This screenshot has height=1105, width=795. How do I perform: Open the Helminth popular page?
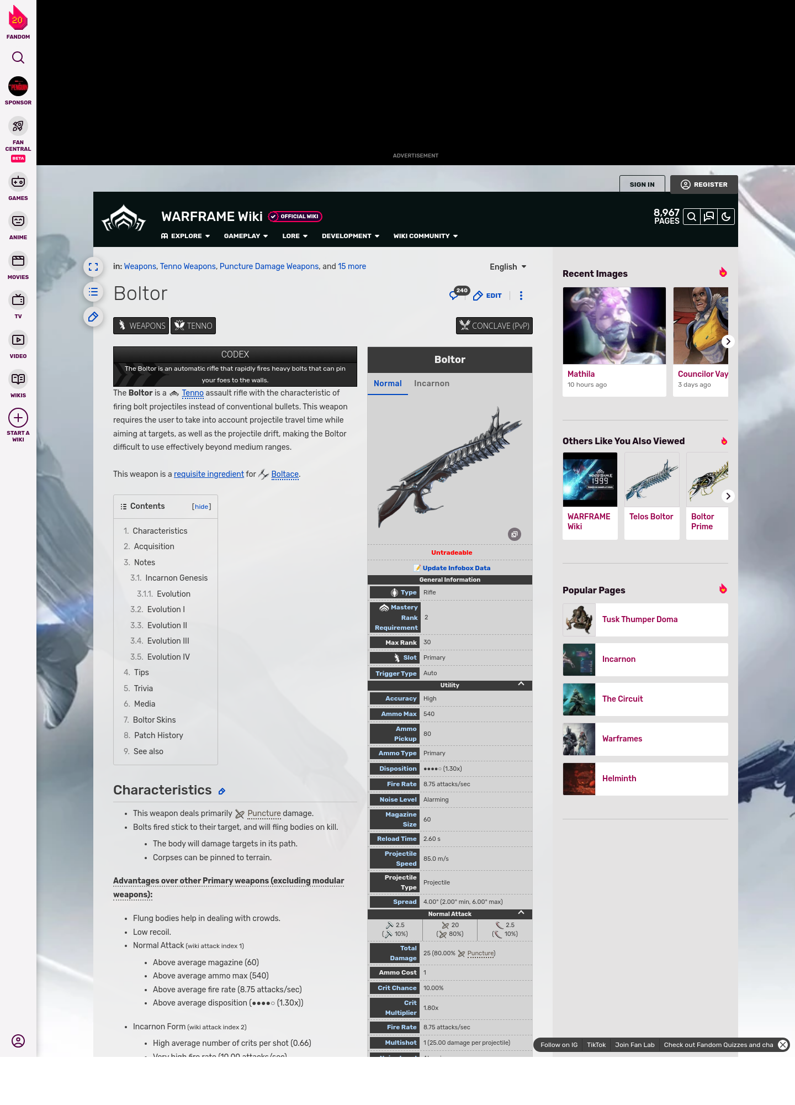[x=645, y=778]
